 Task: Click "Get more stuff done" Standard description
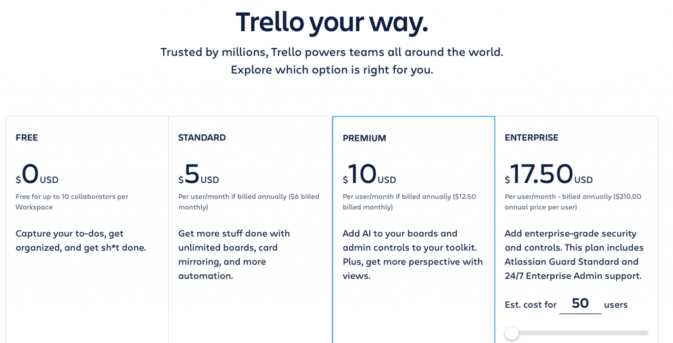point(234,254)
